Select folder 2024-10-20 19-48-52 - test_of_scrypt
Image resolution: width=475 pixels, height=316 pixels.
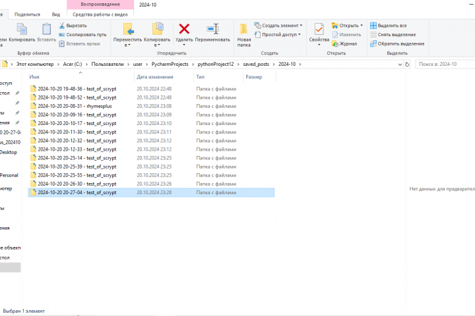(77, 97)
